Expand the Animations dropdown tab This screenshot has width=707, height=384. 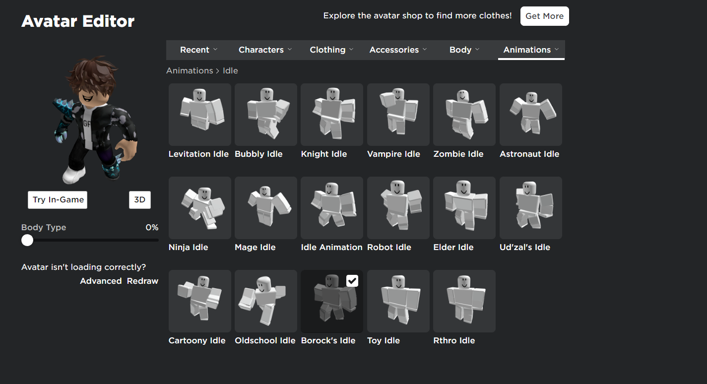[x=531, y=50]
